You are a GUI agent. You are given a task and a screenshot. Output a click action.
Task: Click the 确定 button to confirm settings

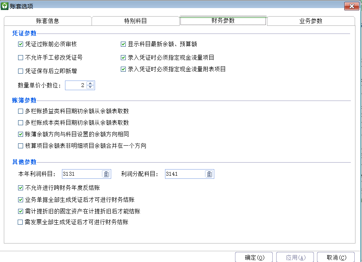(254, 257)
